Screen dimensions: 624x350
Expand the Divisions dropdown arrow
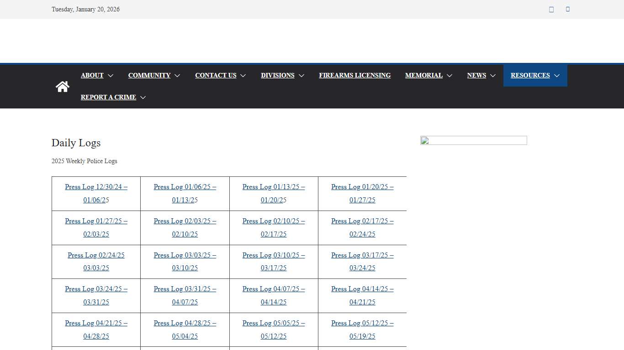(301, 76)
